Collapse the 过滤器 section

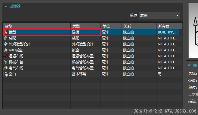[x=6, y=6]
